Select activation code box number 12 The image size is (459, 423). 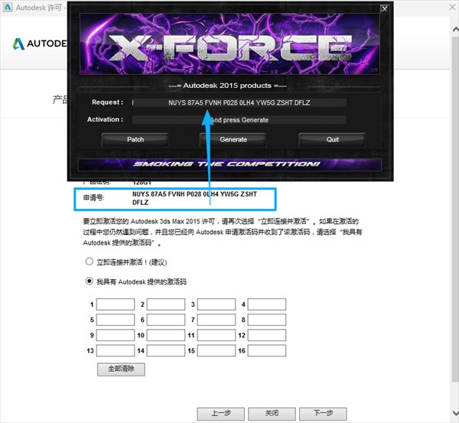267,335
